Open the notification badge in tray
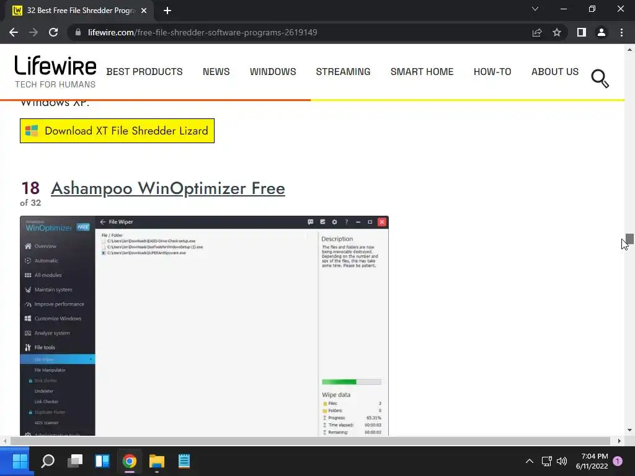Screen dimensions: 635x476 coord(618,461)
